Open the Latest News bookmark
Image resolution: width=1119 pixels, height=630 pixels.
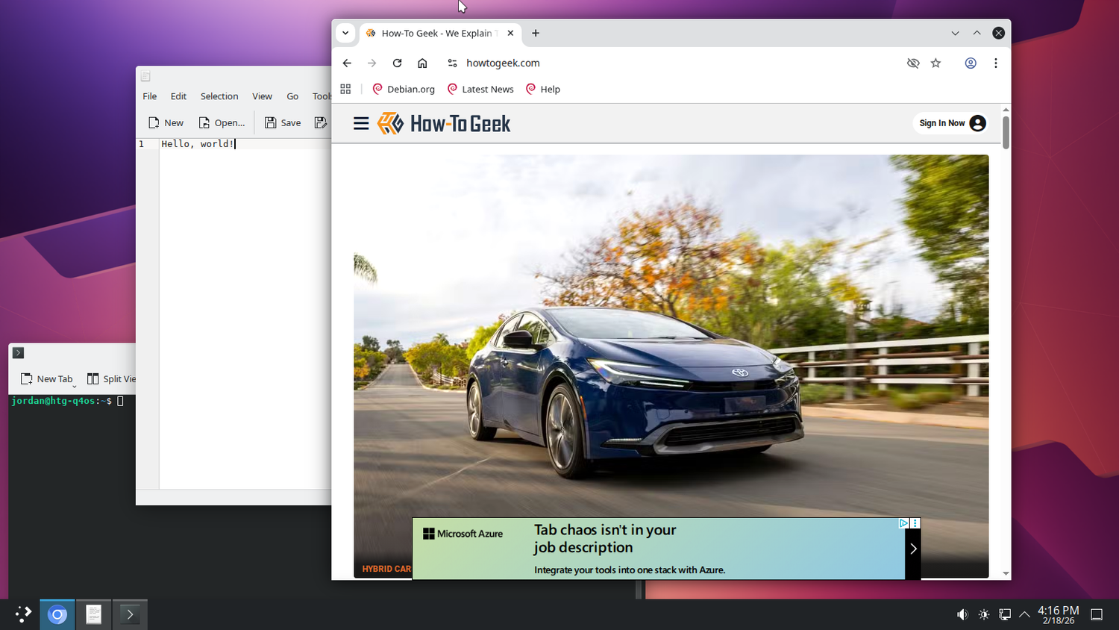click(480, 89)
